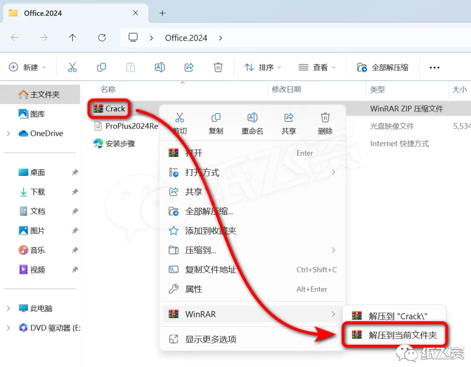Open the 查看 view dropdown
Image resolution: width=471 pixels, height=367 pixels.
point(317,67)
